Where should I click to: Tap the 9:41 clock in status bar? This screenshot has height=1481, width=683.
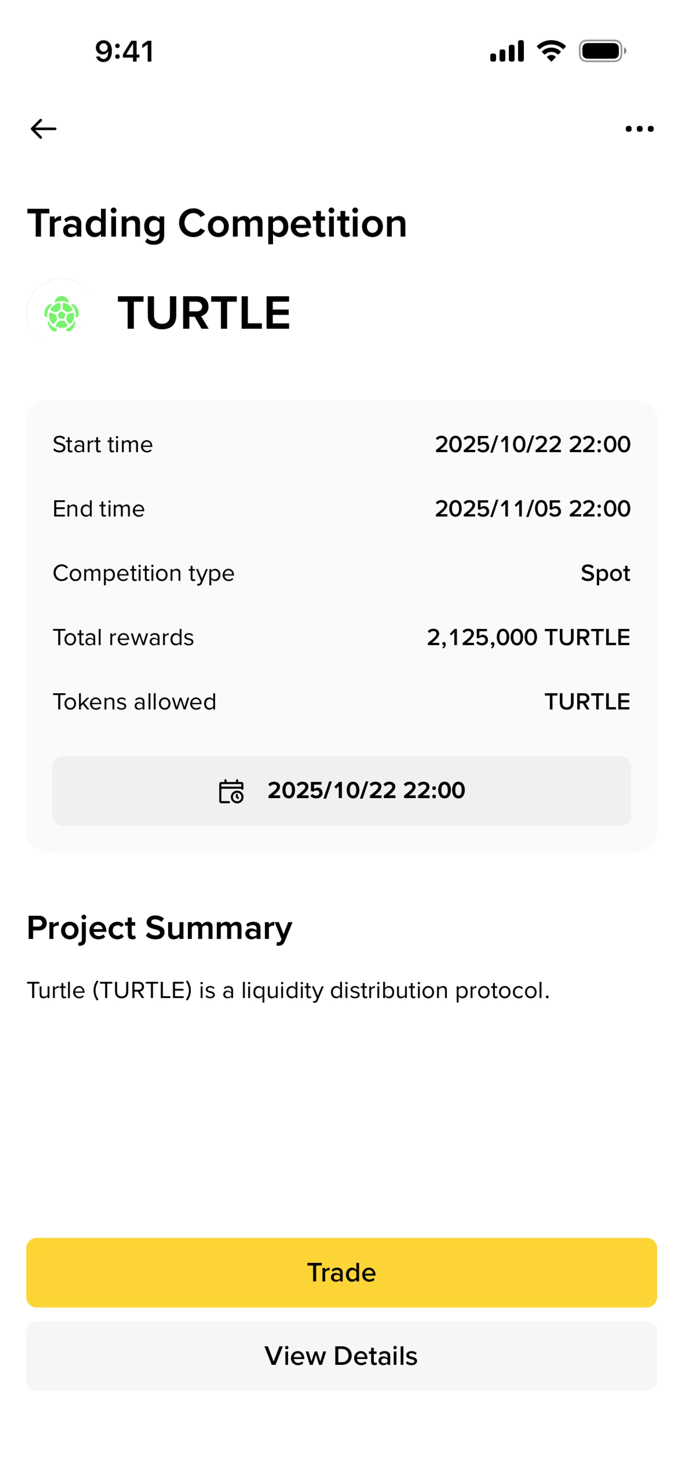124,51
